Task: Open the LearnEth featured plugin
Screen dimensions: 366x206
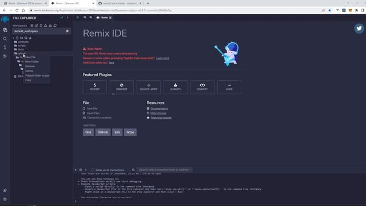Action: point(176,87)
